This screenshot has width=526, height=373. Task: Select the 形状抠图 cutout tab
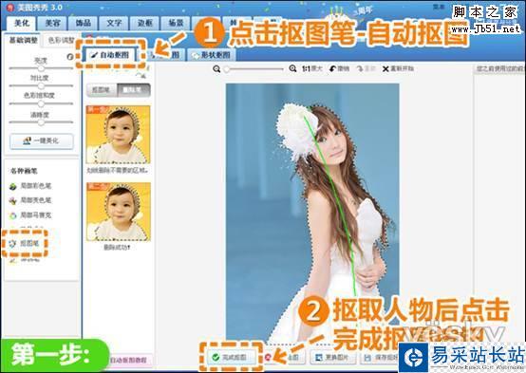pos(212,55)
